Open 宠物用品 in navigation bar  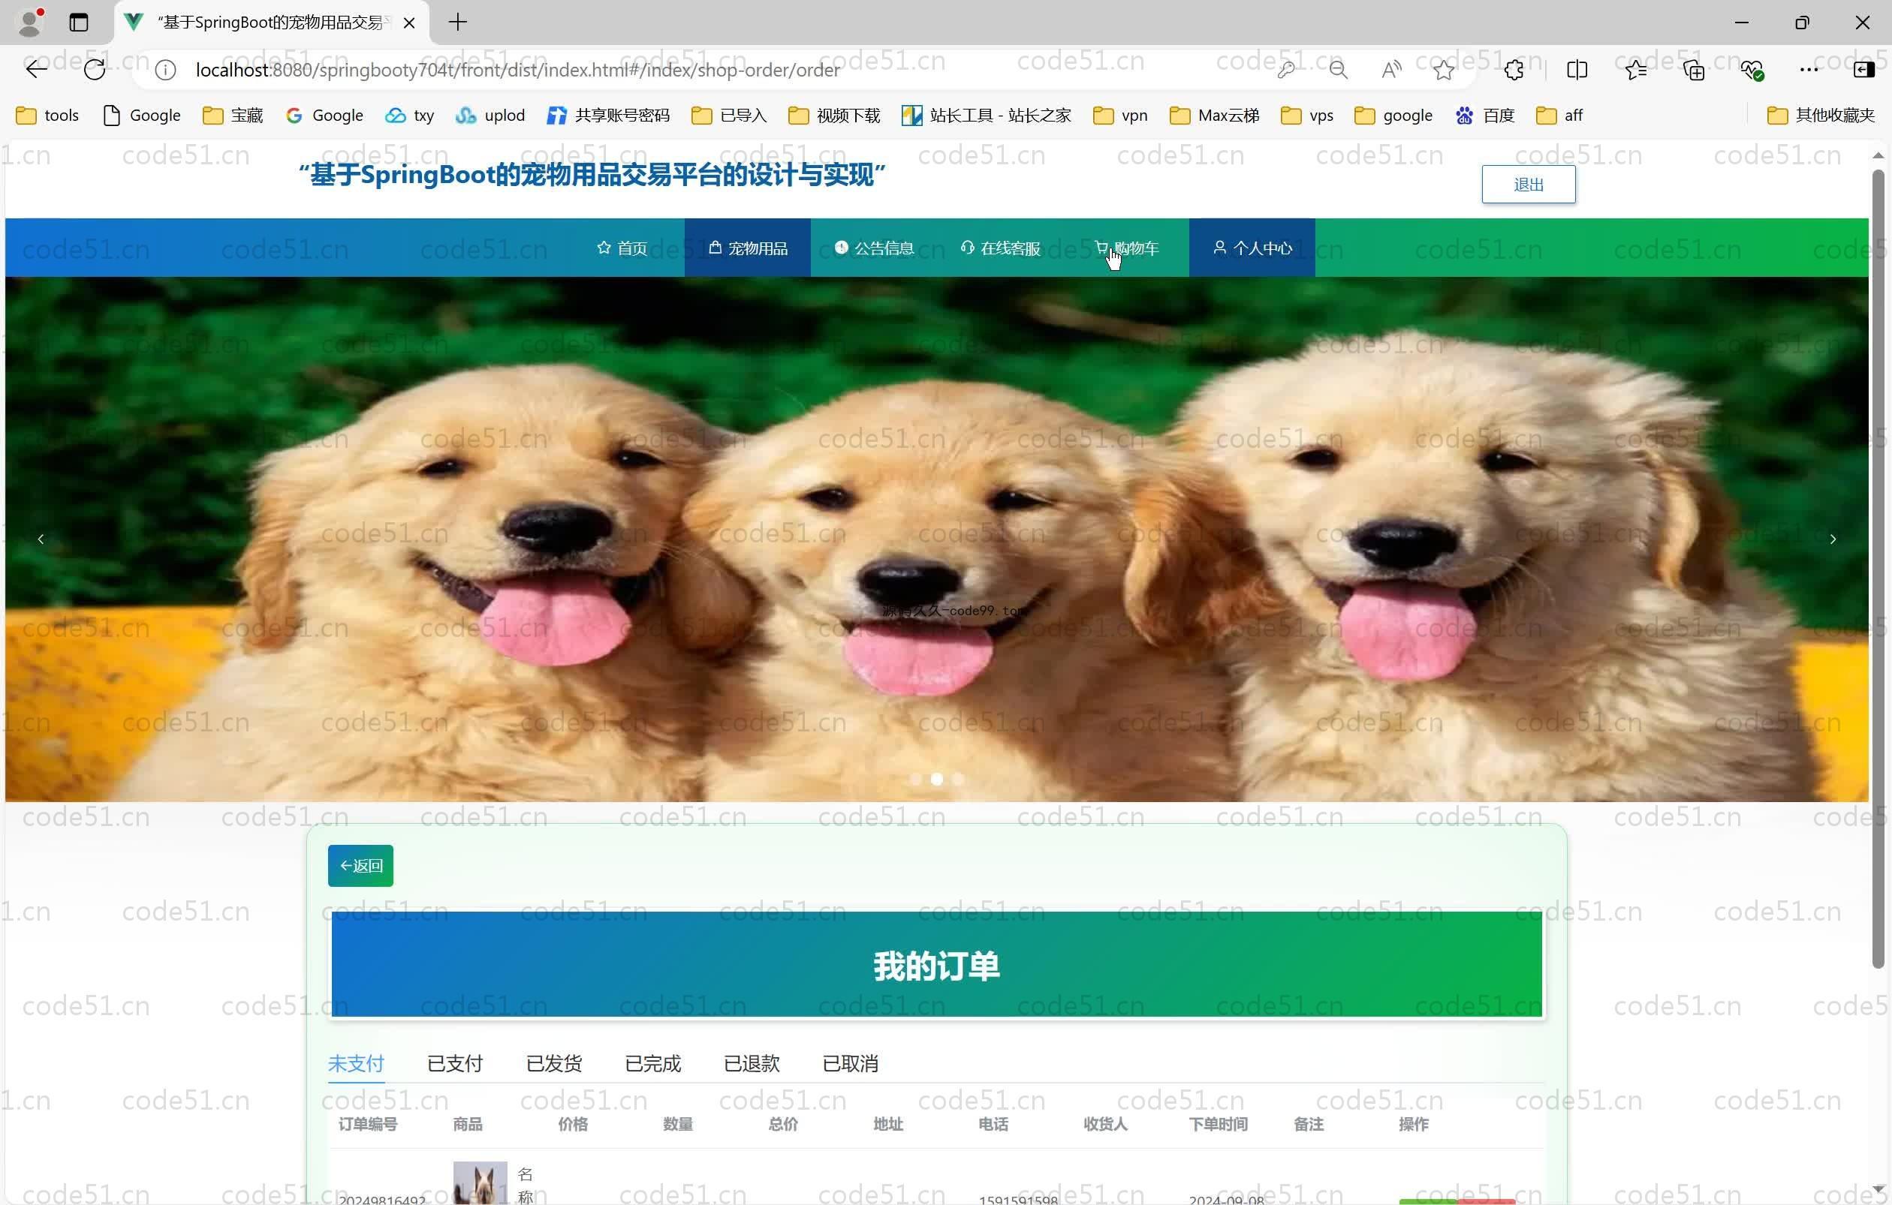coord(747,248)
